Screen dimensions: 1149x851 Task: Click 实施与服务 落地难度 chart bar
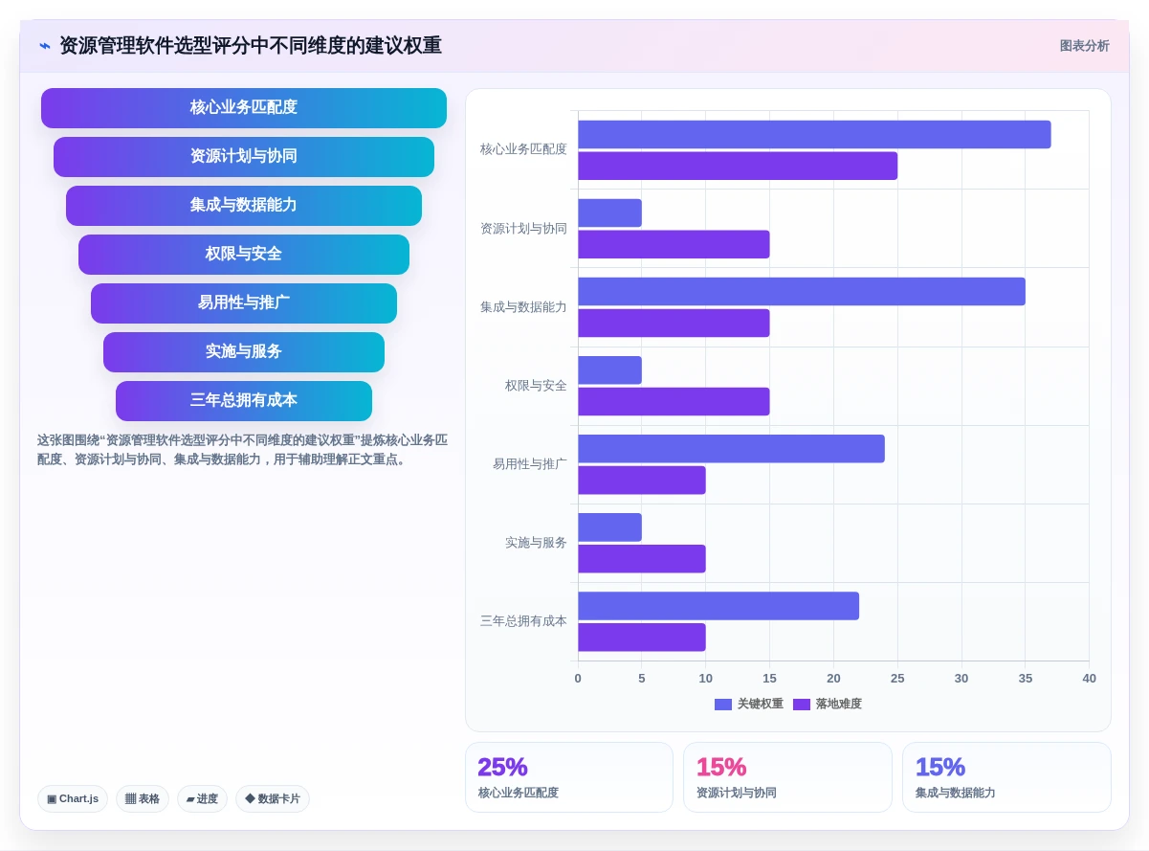click(642, 558)
